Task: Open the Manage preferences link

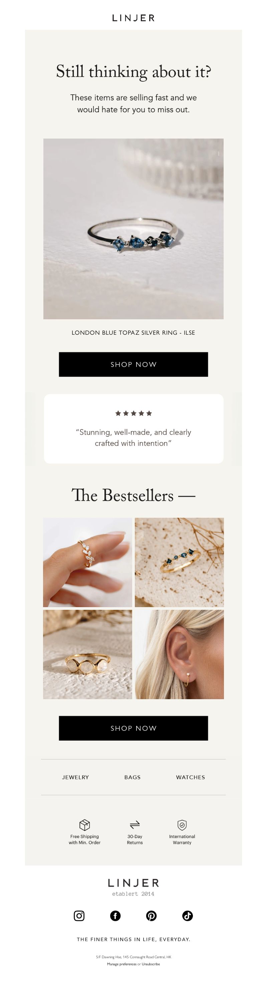Action: tap(122, 964)
